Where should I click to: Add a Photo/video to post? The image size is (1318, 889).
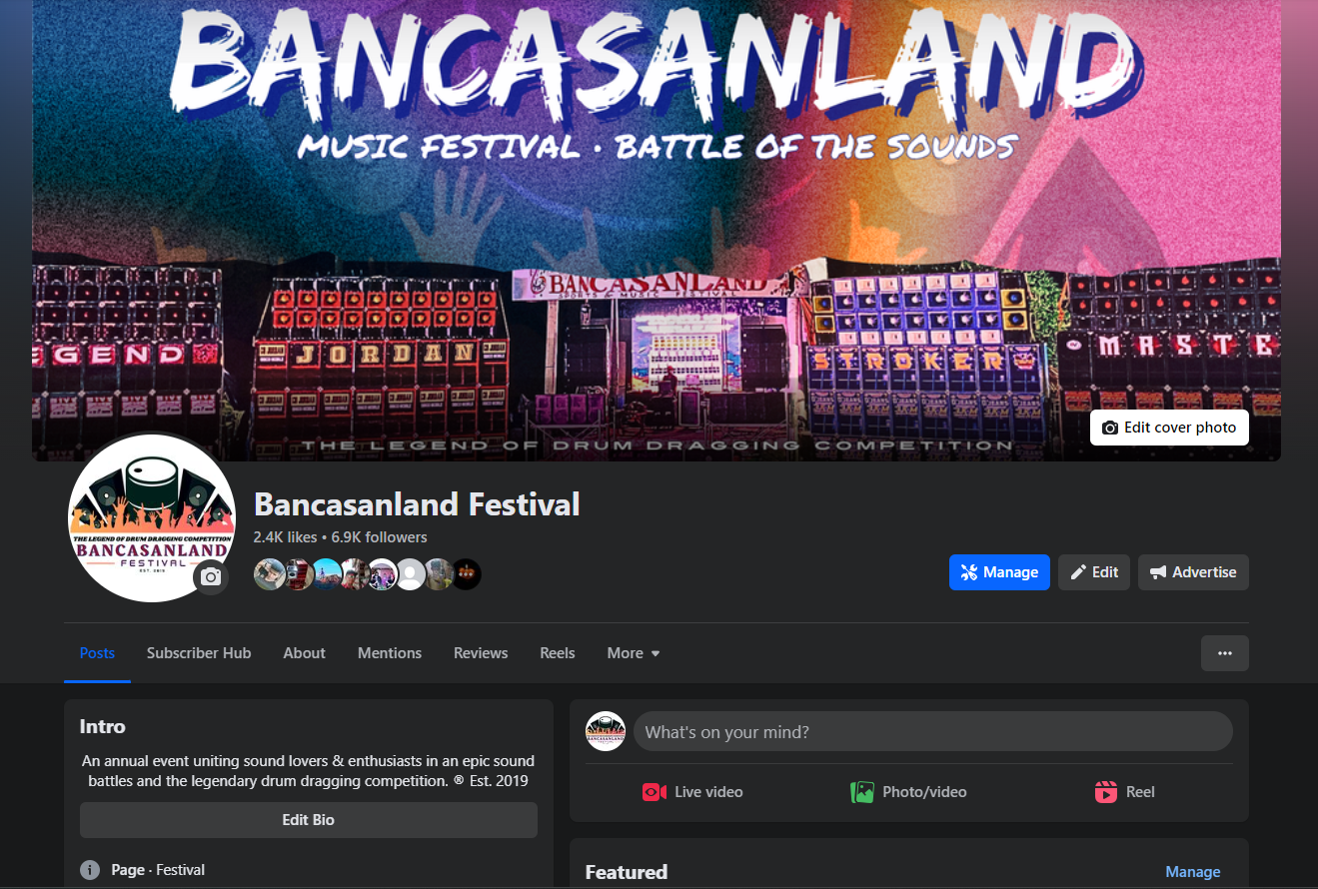pyautogui.click(x=908, y=792)
